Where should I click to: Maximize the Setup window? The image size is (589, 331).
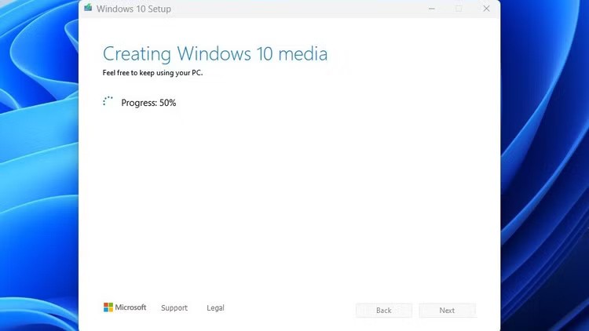(x=459, y=9)
